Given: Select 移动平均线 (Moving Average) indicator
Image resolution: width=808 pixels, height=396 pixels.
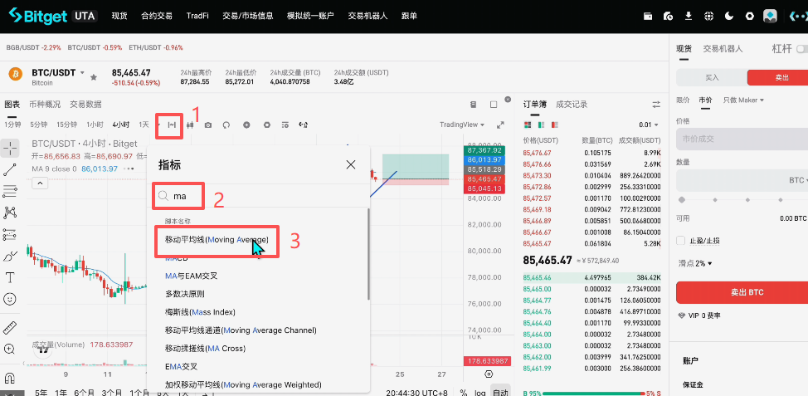Looking at the screenshot, I should point(217,240).
